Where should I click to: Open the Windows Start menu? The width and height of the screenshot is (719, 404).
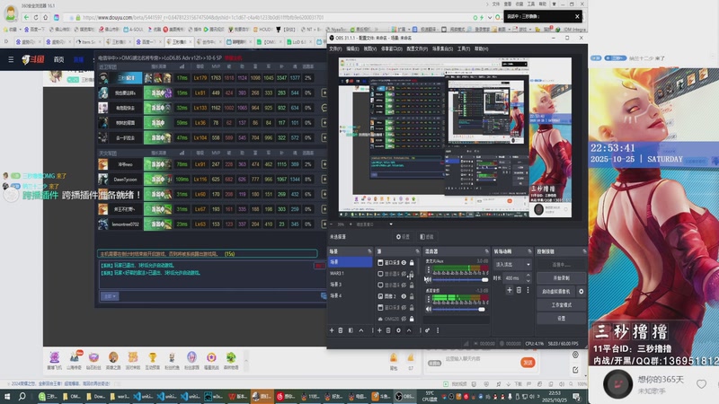pos(7,396)
